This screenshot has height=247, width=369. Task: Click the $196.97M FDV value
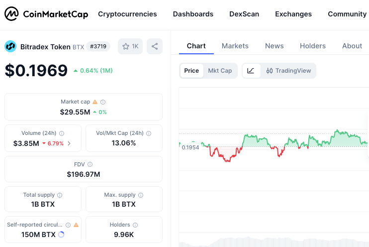84,174
